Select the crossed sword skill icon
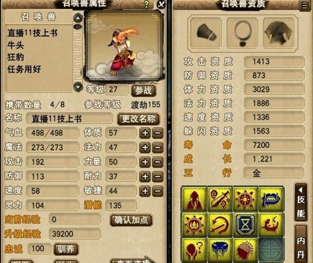The height and width of the screenshot is (263, 313). pyautogui.click(x=220, y=198)
